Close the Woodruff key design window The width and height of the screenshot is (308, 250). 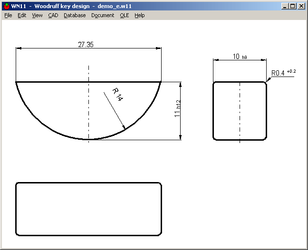pyautogui.click(x=301, y=6)
